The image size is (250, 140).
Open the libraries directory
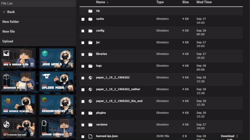tap(102, 54)
